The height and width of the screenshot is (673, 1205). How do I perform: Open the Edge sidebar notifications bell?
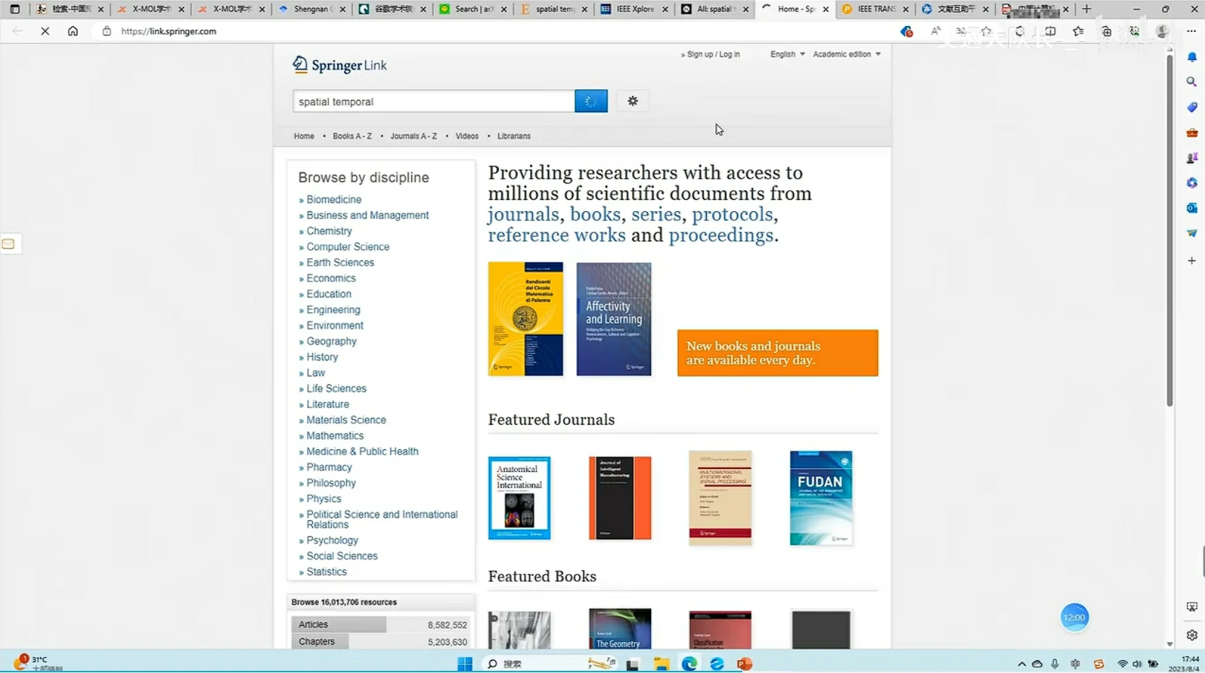click(1191, 57)
